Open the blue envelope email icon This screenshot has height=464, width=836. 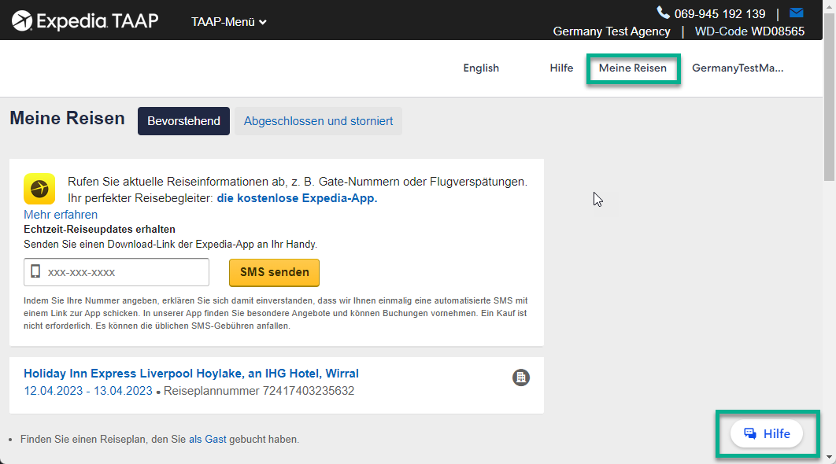tap(796, 13)
